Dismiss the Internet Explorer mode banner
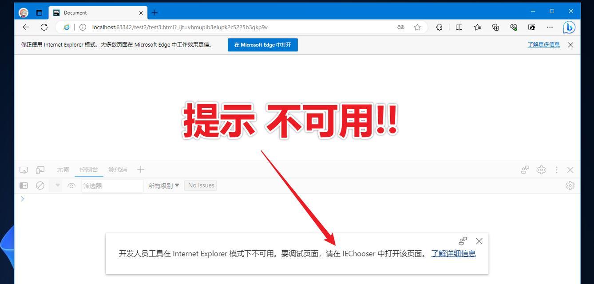The height and width of the screenshot is (284, 594). 570,45
